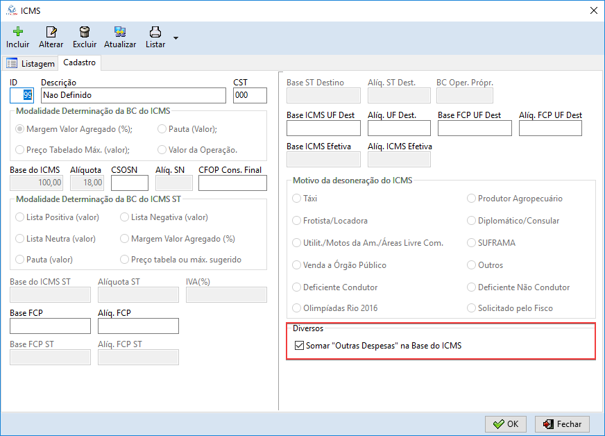Click the Incluir green plus icon
This screenshot has width=605, height=436.
pyautogui.click(x=18, y=32)
